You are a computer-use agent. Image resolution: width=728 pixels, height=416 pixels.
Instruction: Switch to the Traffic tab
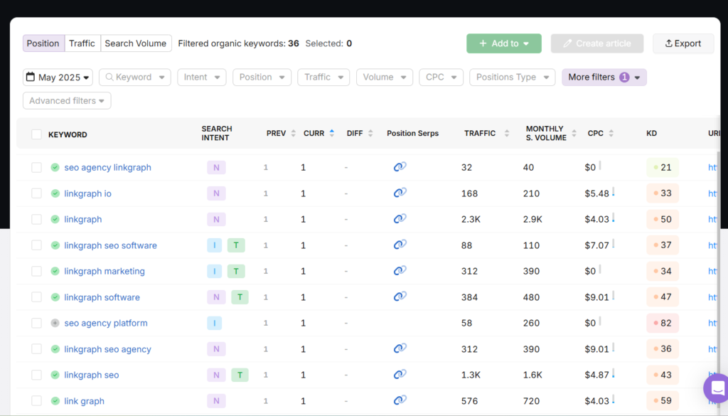[82, 43]
